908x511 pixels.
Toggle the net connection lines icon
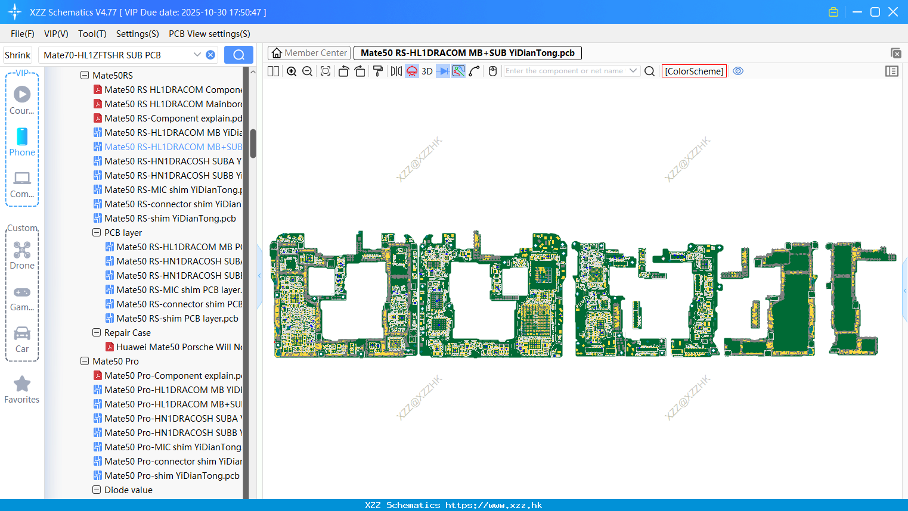458,71
